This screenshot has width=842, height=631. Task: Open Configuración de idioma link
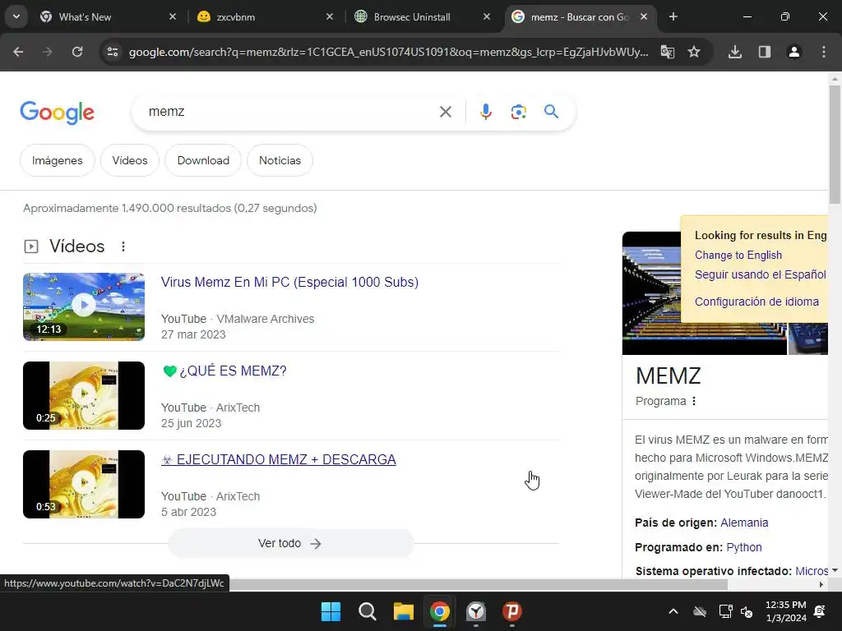tap(756, 302)
